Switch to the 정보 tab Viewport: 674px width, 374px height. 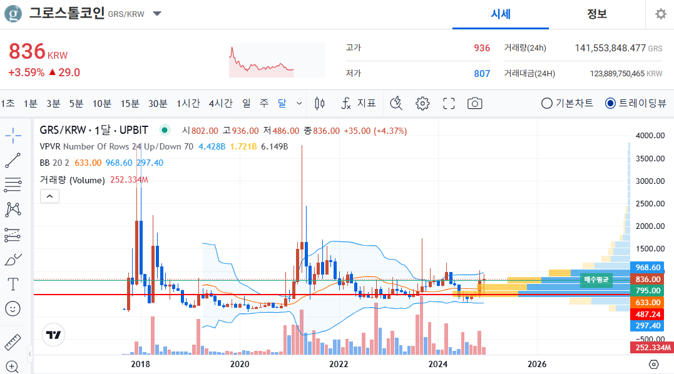pyautogui.click(x=596, y=14)
